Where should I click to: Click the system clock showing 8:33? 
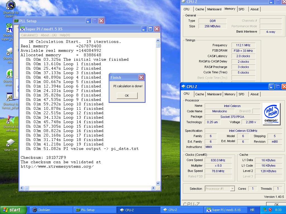278,210
